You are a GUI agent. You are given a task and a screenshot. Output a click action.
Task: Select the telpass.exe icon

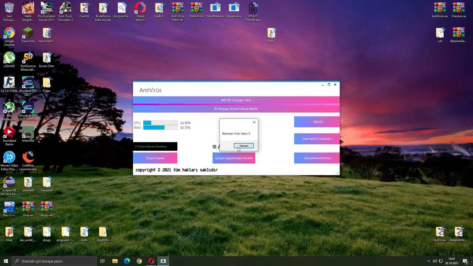(x=234, y=10)
